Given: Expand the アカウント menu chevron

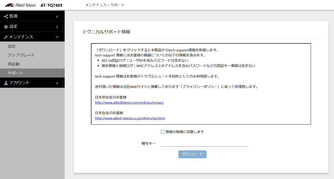Looking at the screenshot, I should (57, 83).
